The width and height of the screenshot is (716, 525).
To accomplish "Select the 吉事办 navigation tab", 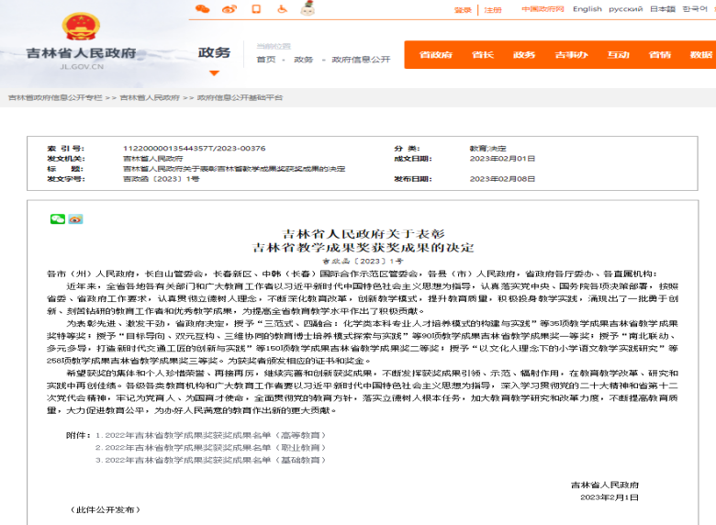I will tap(571, 54).
